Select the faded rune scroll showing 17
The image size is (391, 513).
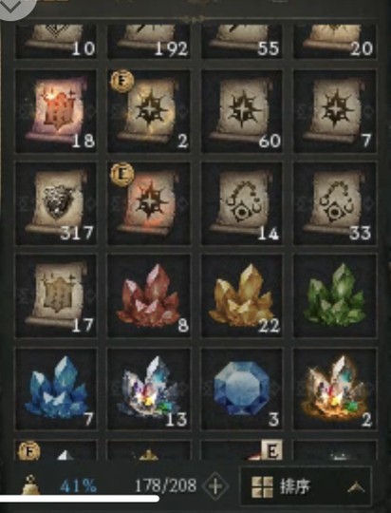(56, 296)
